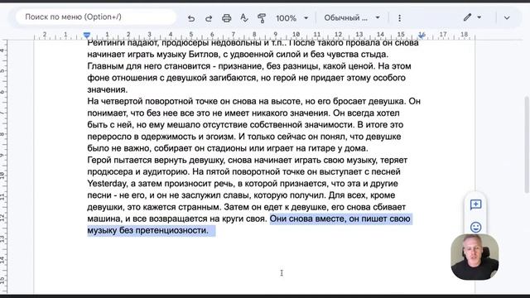Viewport: 530px width, 298px height.
Task: Open editing mode dropdown arrow beside pencil
Action: pos(479,17)
